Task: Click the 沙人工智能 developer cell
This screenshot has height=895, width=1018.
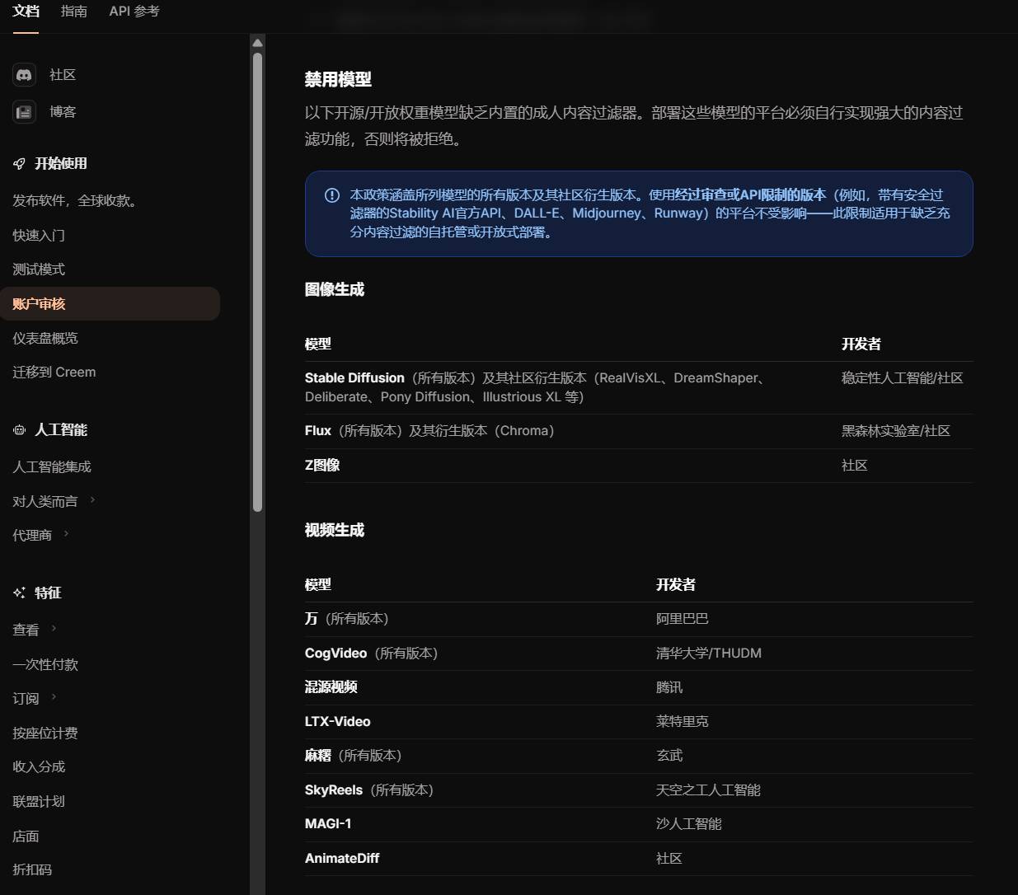Action: 689,823
